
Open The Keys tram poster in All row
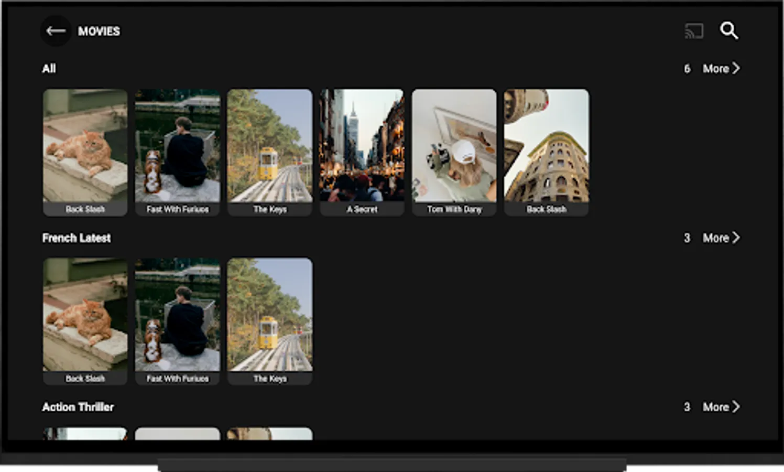click(x=270, y=152)
